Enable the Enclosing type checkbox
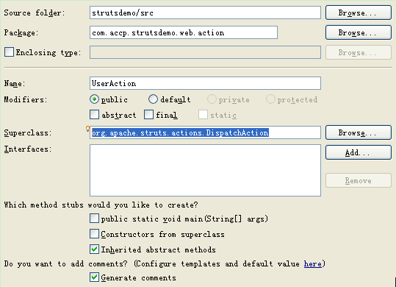The height and width of the screenshot is (287, 396). tap(9, 52)
